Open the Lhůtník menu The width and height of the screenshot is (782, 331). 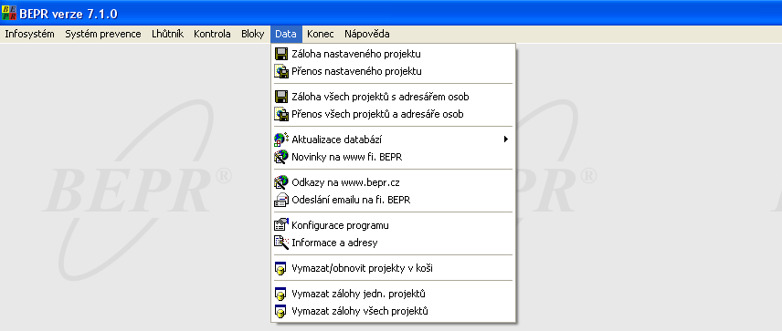click(x=167, y=34)
